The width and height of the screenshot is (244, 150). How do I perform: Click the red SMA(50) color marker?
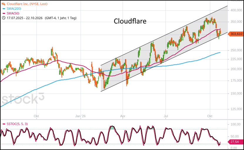coord(4,14)
